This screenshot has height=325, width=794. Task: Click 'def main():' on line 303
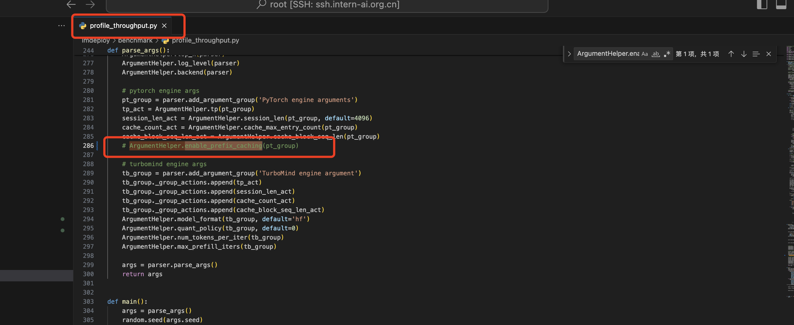[x=127, y=302]
